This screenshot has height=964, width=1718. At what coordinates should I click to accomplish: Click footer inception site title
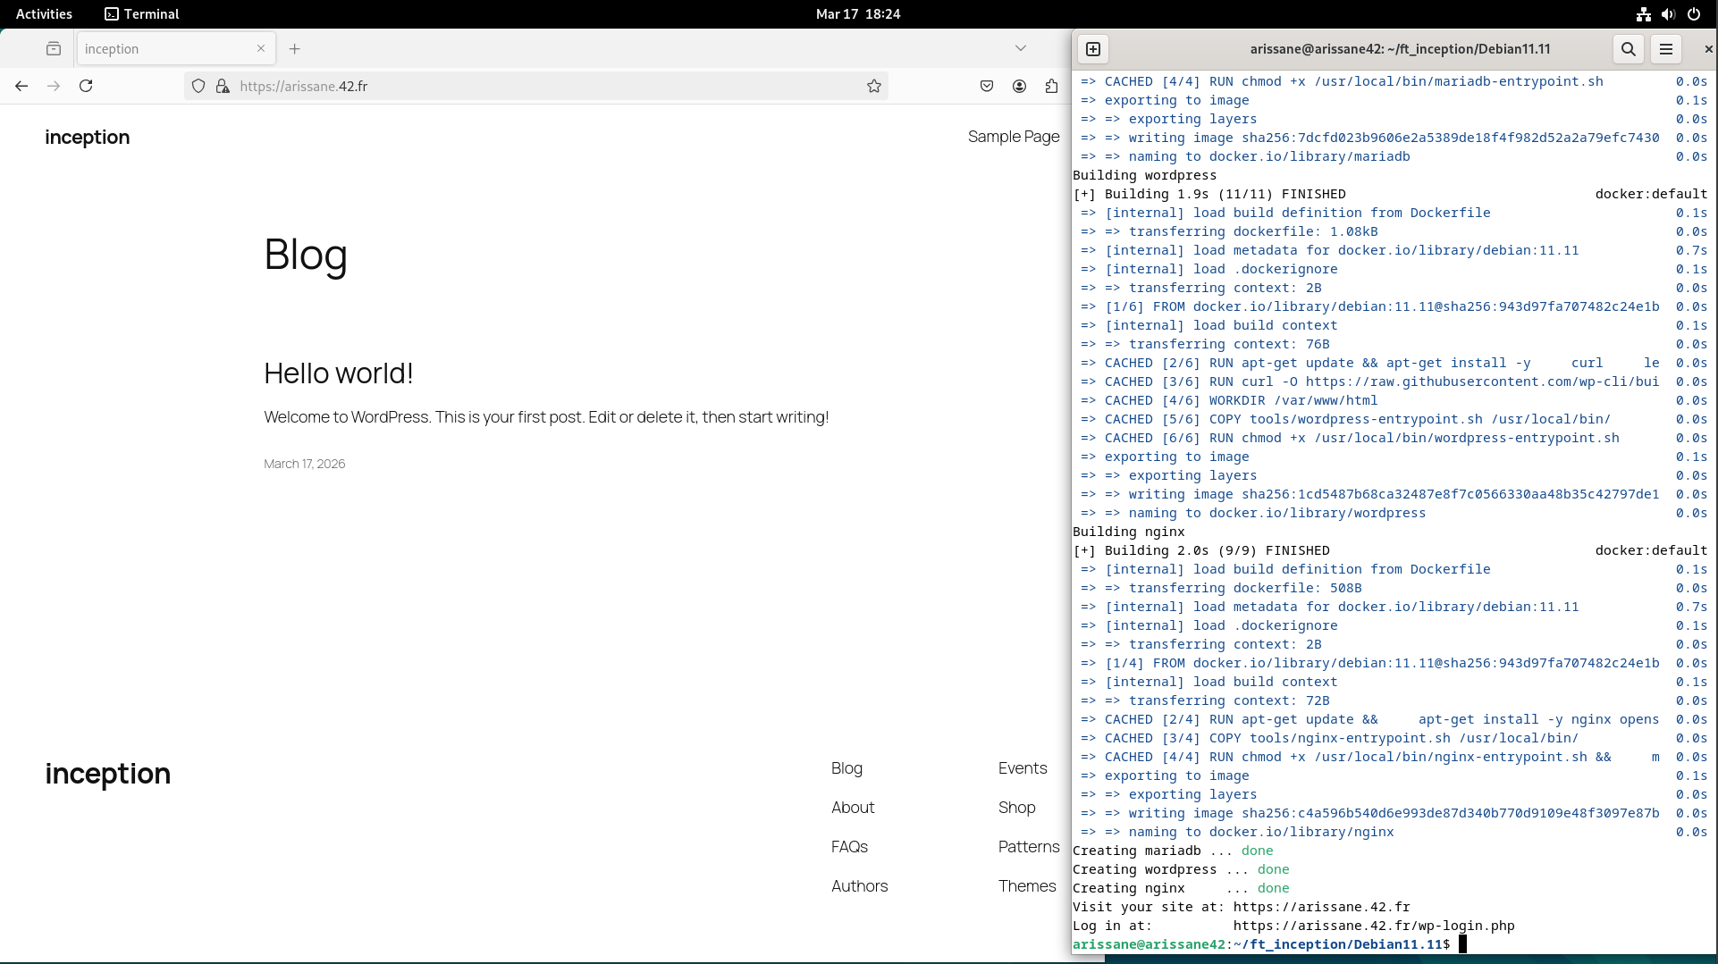click(x=108, y=774)
